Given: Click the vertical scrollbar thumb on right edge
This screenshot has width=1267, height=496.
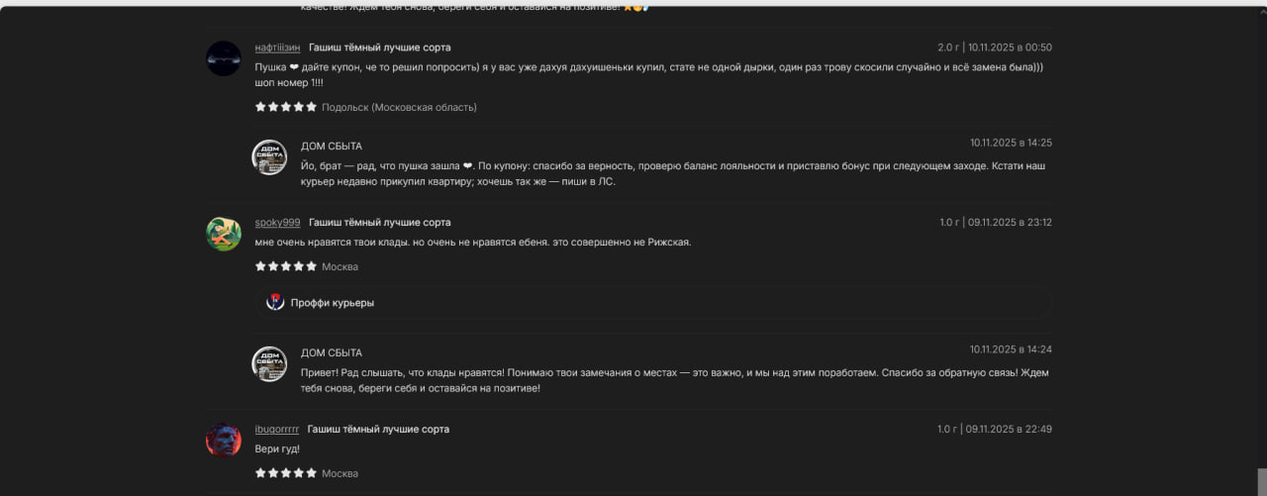Looking at the screenshot, I should click(1261, 480).
